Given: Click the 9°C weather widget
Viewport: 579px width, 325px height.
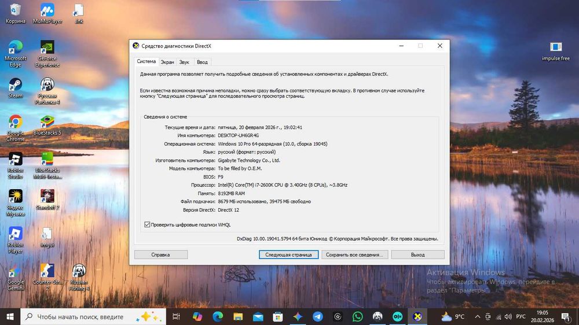Looking at the screenshot, I should (453, 316).
